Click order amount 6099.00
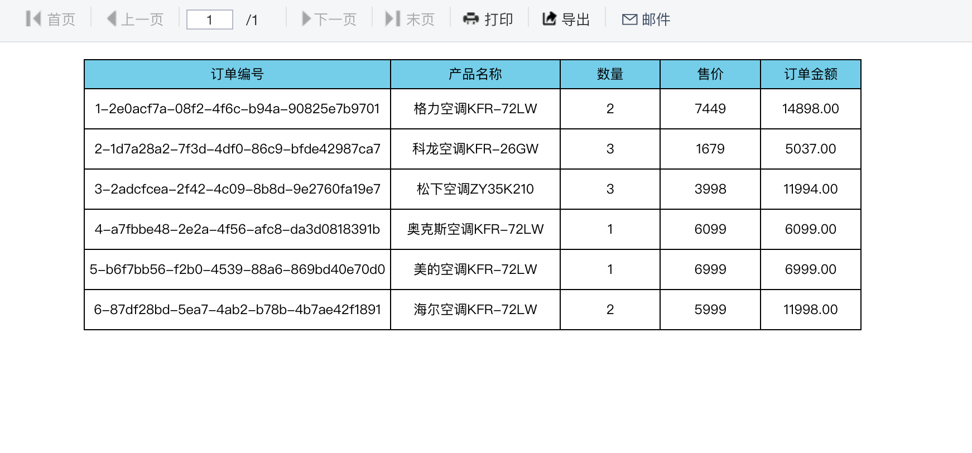Screen dimensions: 972x453 pos(811,229)
